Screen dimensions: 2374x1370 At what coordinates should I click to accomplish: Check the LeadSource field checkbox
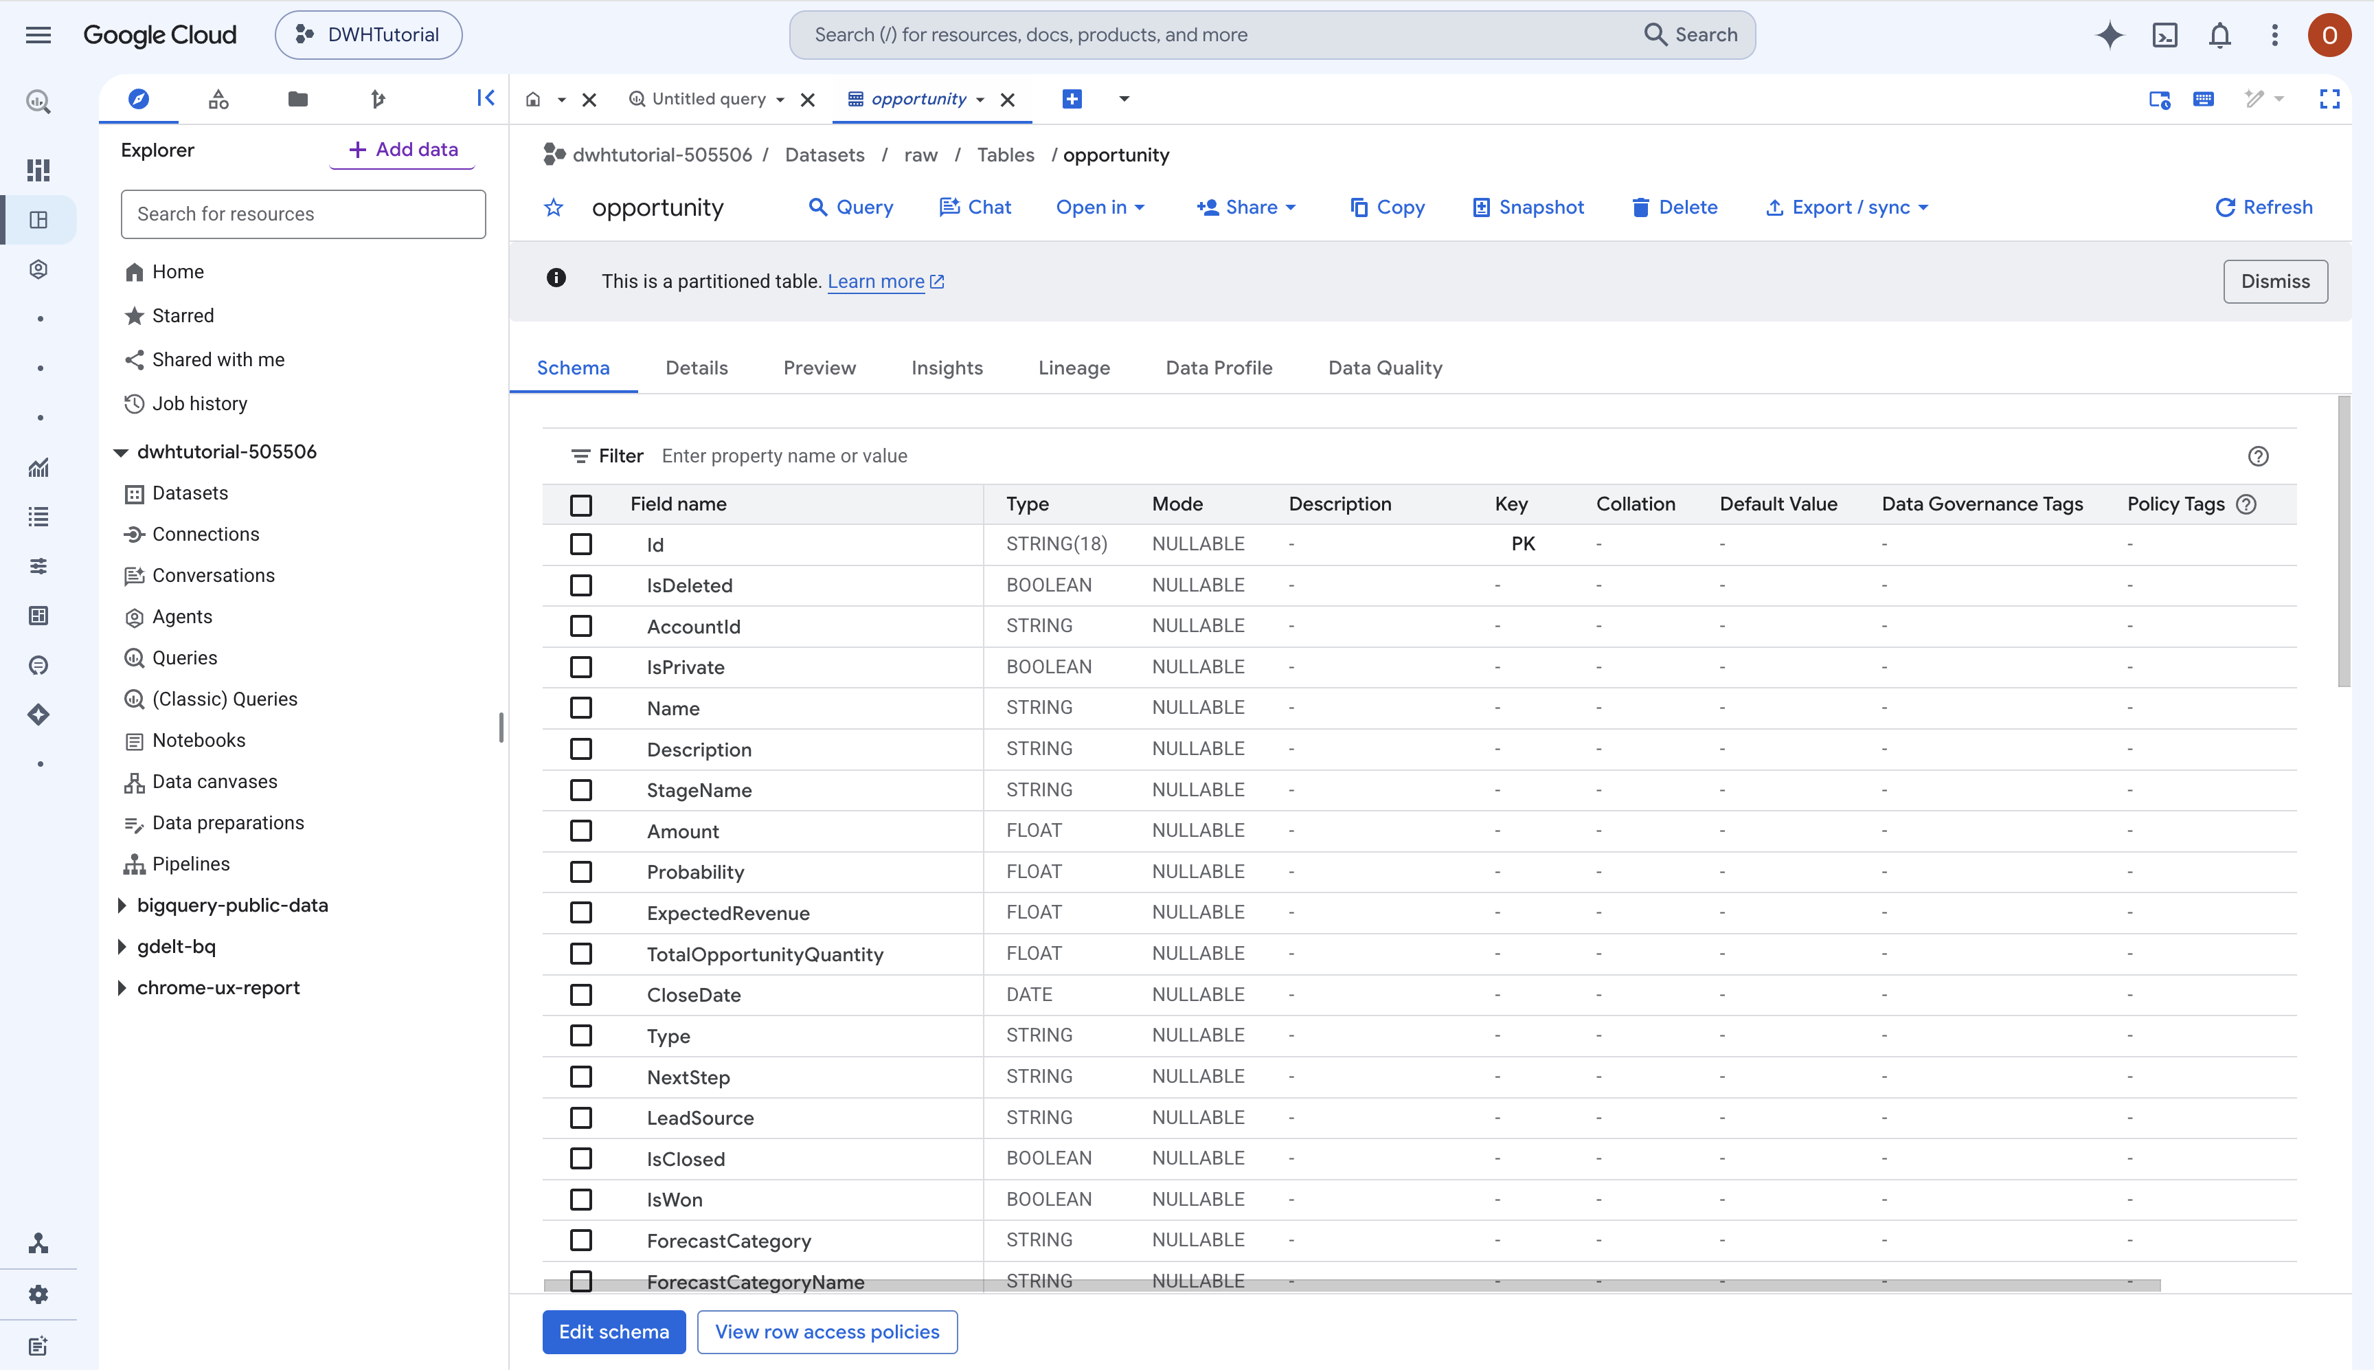pos(581,1118)
